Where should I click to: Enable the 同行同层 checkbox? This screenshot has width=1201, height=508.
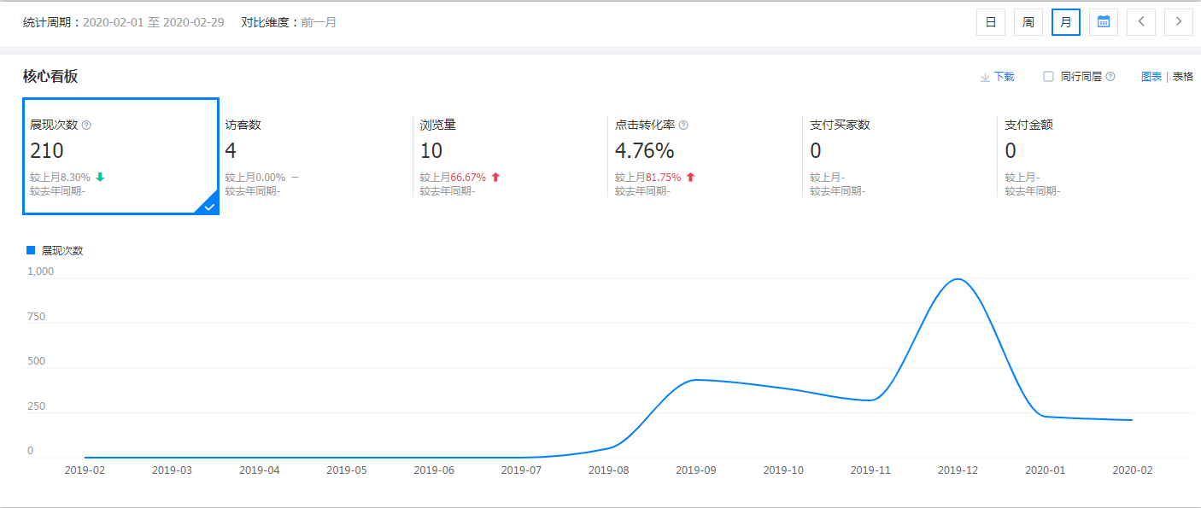click(x=1048, y=77)
